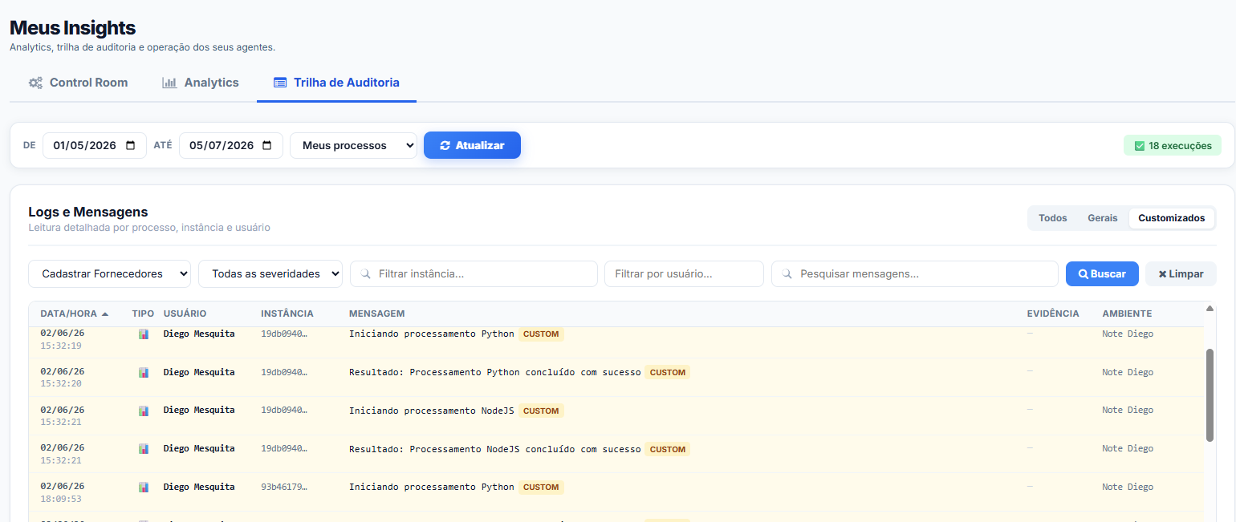Open the Cadastrar Fornecedores process dropdown

(x=110, y=273)
